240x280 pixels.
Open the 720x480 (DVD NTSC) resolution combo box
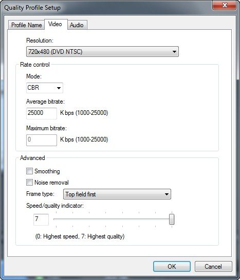point(102,52)
